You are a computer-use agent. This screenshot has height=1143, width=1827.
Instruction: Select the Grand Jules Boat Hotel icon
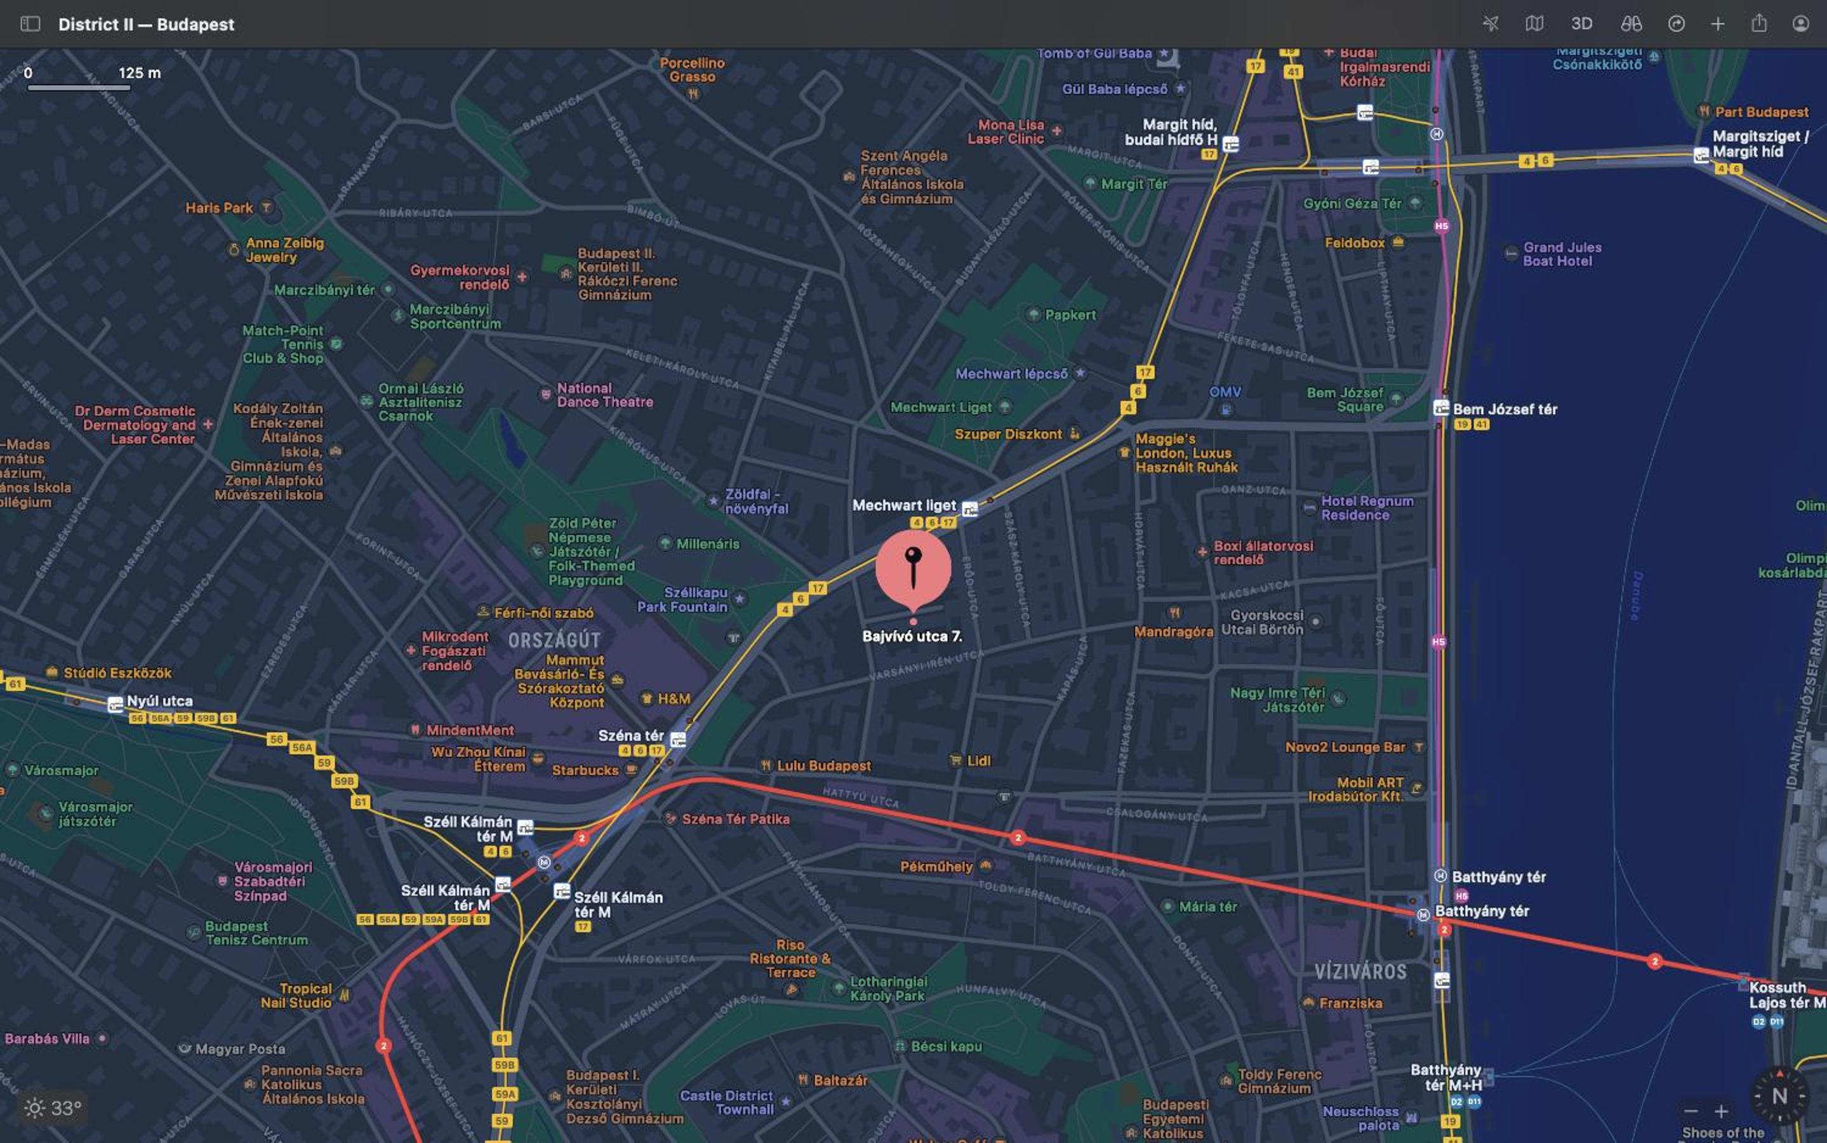[1511, 254]
